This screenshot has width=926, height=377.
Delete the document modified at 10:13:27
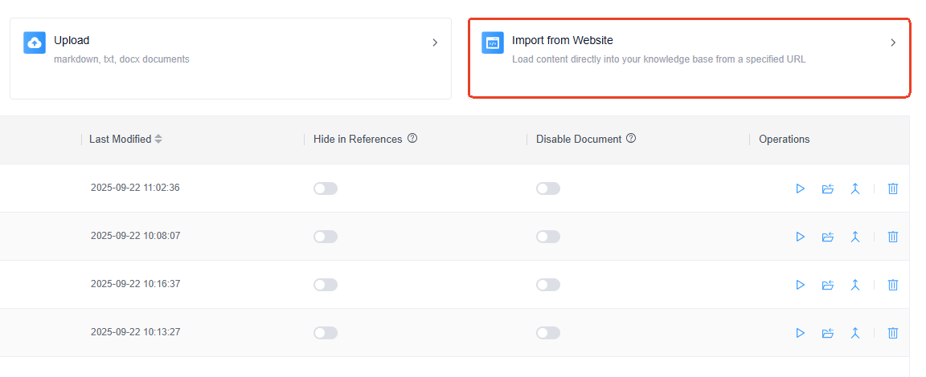(892, 333)
